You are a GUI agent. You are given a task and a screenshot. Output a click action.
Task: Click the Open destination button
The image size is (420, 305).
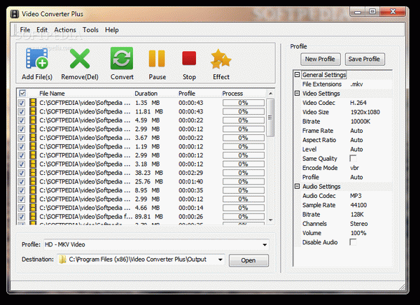(x=248, y=260)
